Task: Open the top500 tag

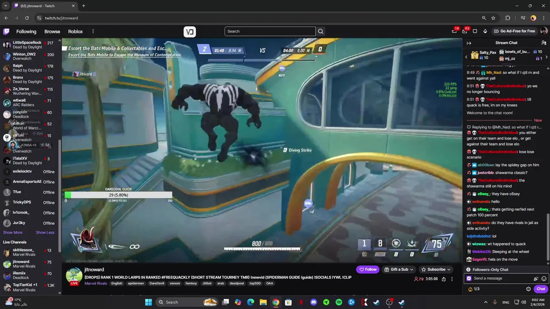Action: 255,284
